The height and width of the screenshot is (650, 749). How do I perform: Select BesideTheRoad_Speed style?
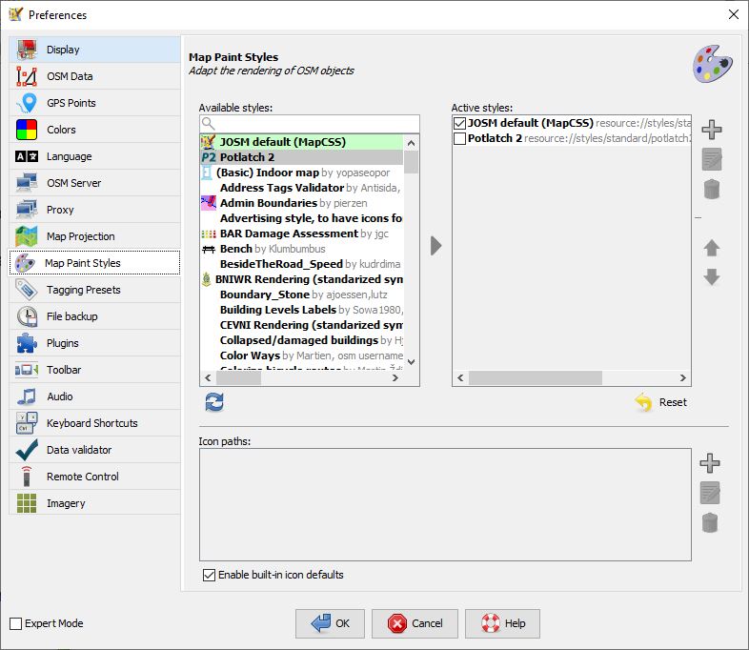302,265
